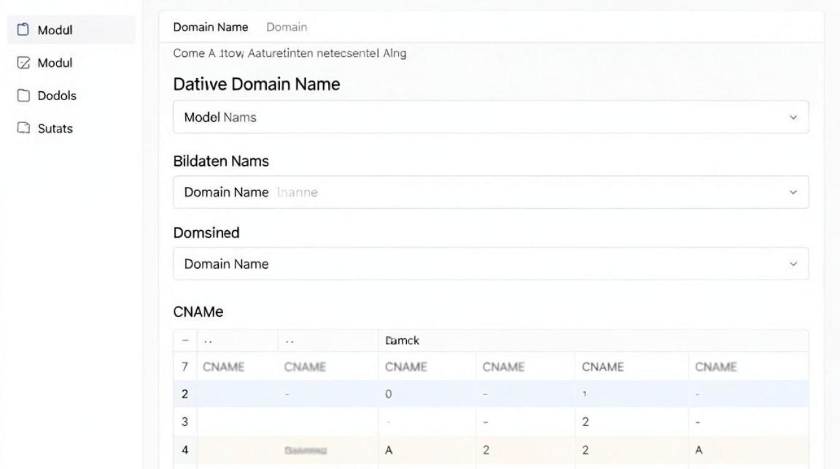Select the row header numbered 4
The image size is (840, 469).
185,450
